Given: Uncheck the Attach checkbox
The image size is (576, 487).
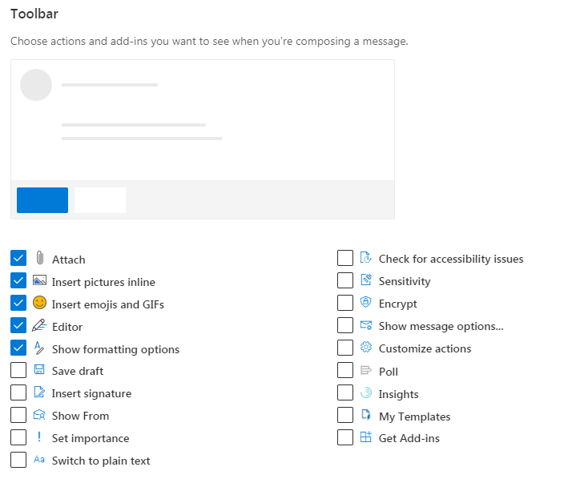Looking at the screenshot, I should (x=18, y=258).
